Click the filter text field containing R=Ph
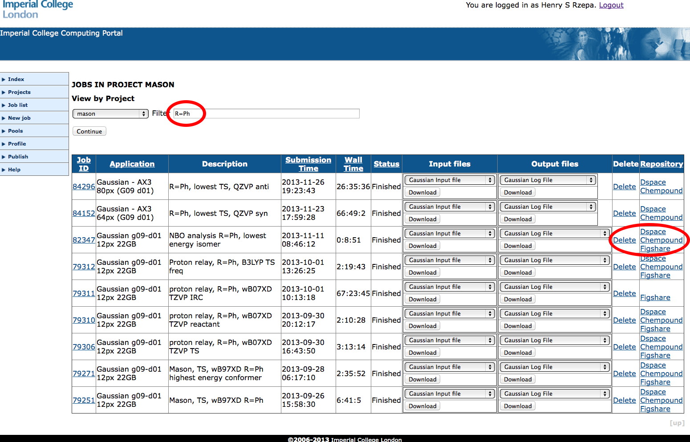This screenshot has width=690, height=442. click(x=266, y=114)
